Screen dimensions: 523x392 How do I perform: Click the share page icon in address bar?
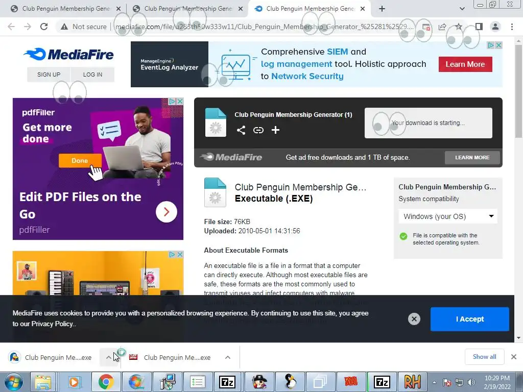[x=442, y=27]
